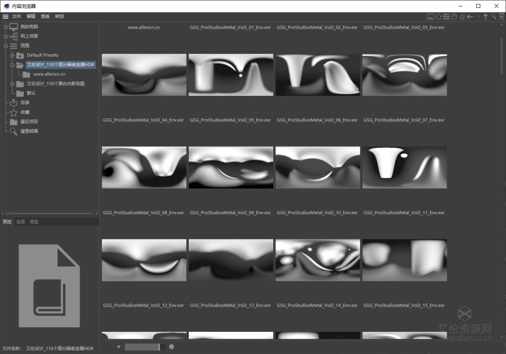This screenshot has height=354, width=506.
Task: Go up one level with the up arrow
Action: [486, 17]
